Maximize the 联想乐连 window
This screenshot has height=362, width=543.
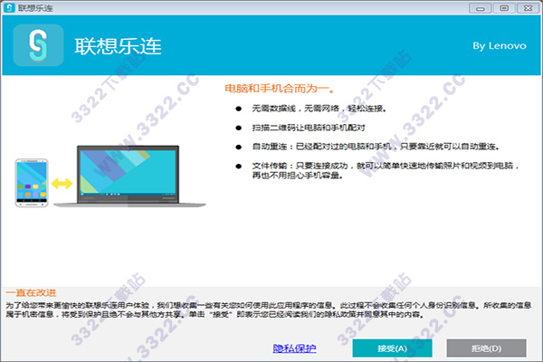pos(504,8)
